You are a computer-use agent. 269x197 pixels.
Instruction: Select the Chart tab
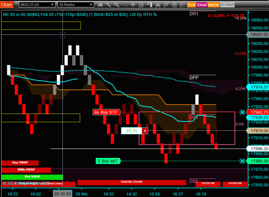pos(6,5)
